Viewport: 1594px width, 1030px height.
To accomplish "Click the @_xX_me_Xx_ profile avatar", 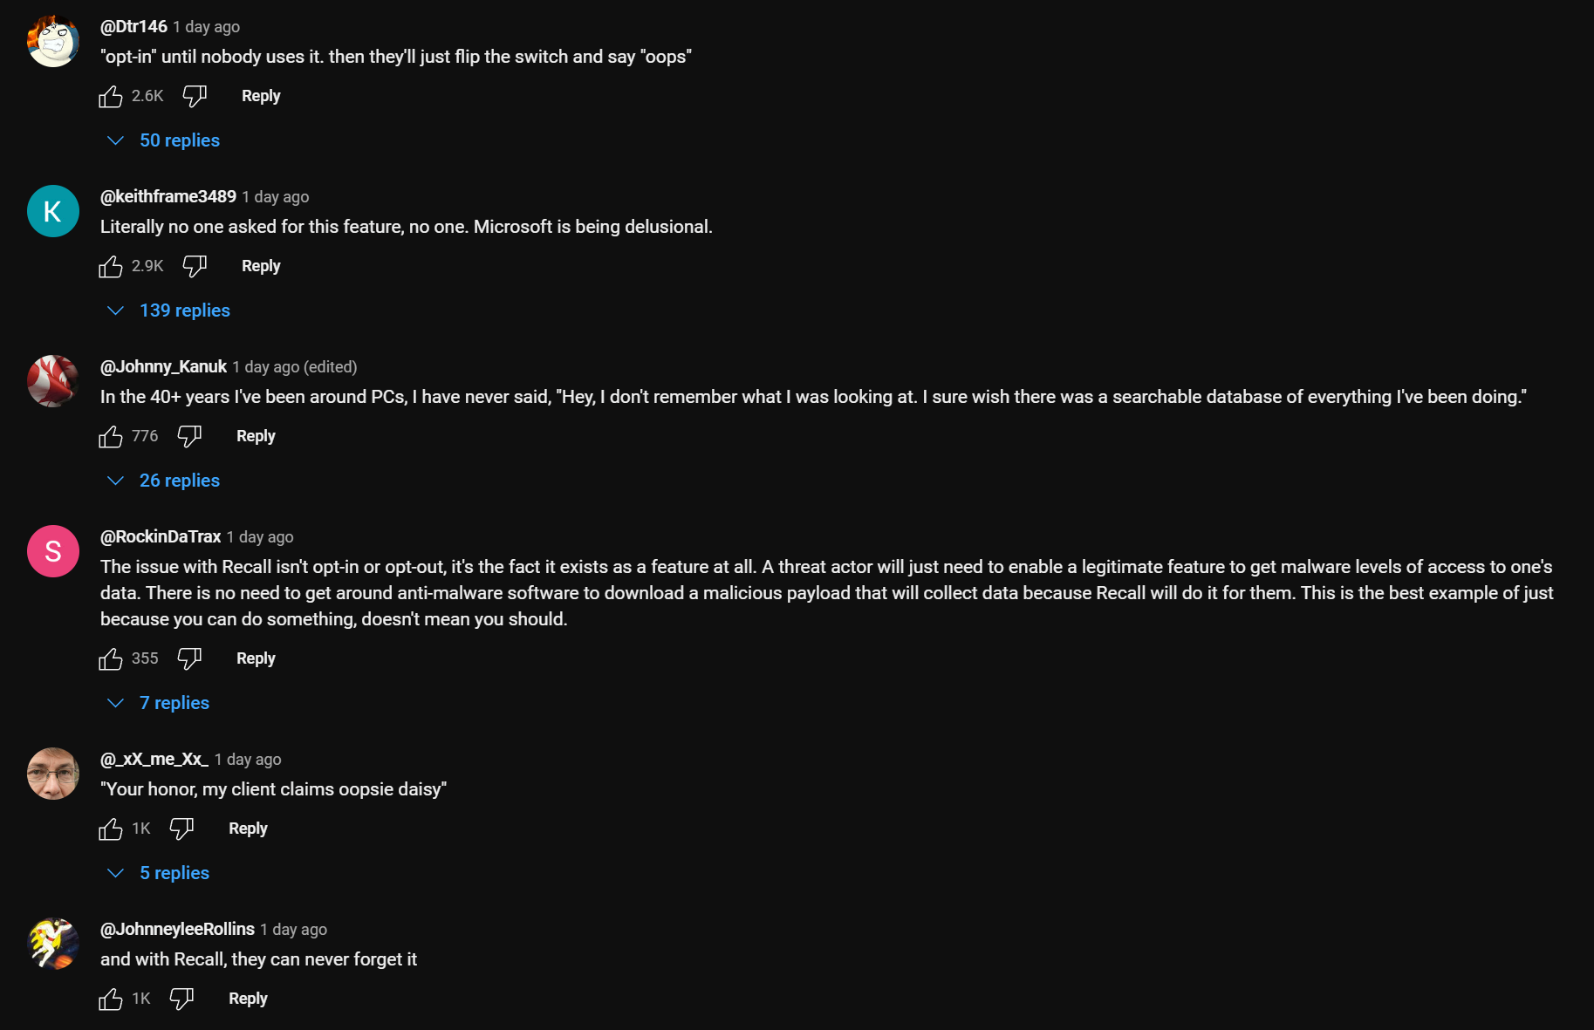I will (53, 774).
